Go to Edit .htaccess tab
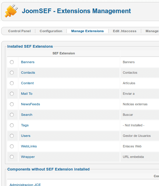Viewport: 159px width, 186px height. click(125, 31)
